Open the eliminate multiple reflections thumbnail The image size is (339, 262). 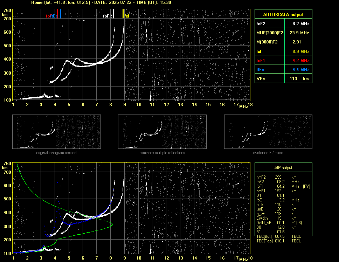162,132
